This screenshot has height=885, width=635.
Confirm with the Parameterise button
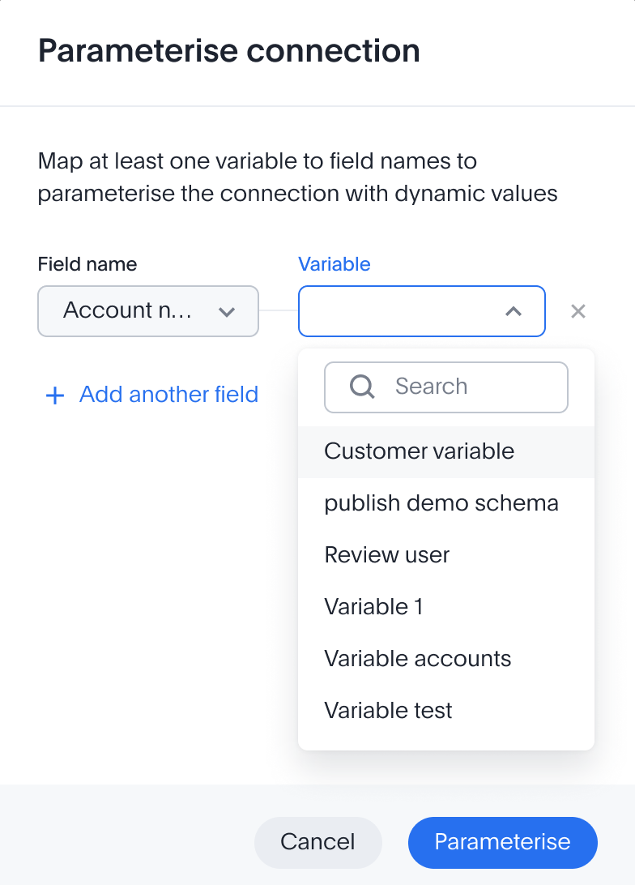502,842
